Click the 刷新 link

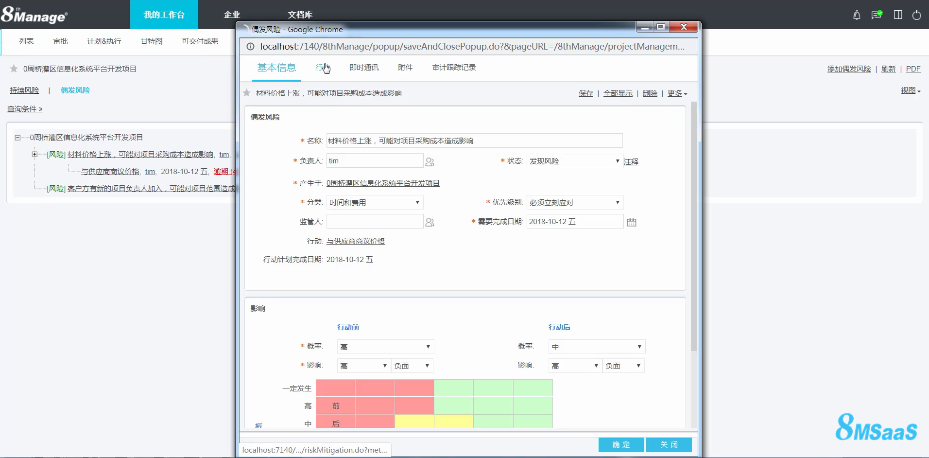(x=888, y=69)
